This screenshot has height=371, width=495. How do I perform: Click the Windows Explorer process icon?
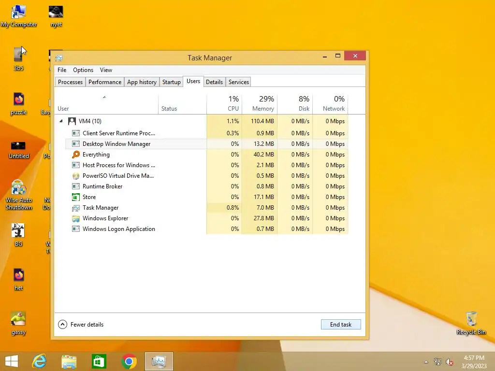pos(76,218)
